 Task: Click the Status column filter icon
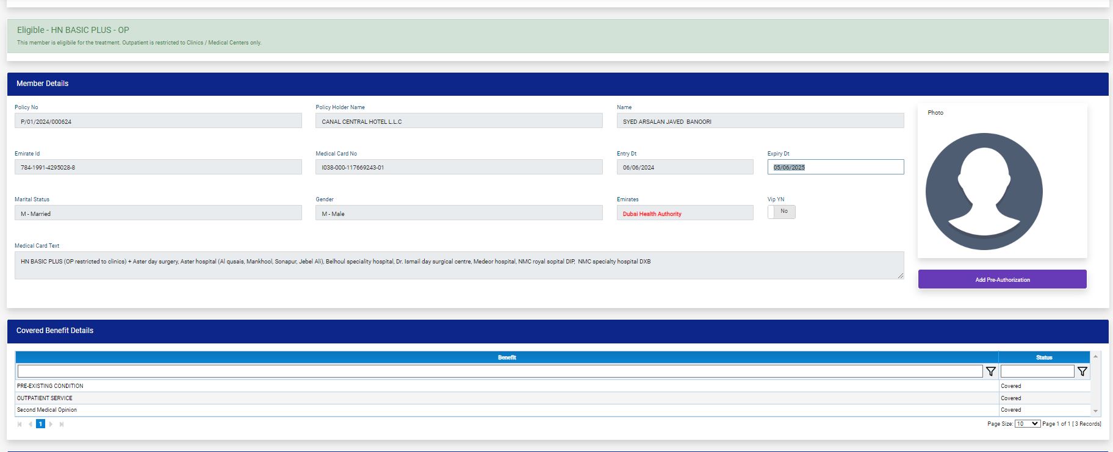point(1082,371)
